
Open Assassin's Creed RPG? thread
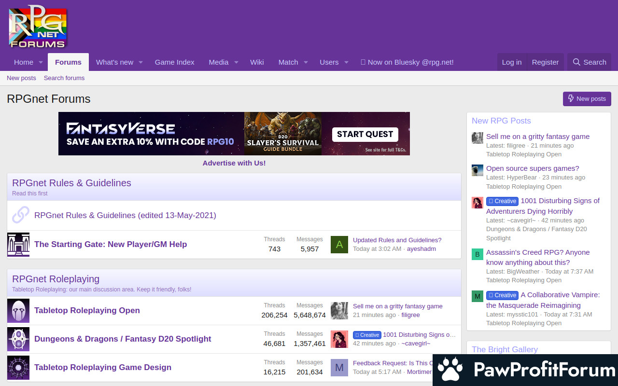tap(538, 258)
